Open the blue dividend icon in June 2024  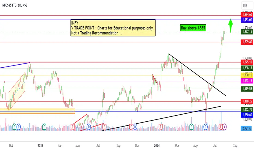pyautogui.click(x=205, y=127)
